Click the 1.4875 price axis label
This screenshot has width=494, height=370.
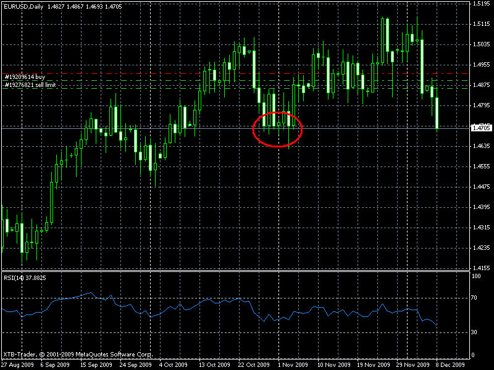pyautogui.click(x=482, y=85)
